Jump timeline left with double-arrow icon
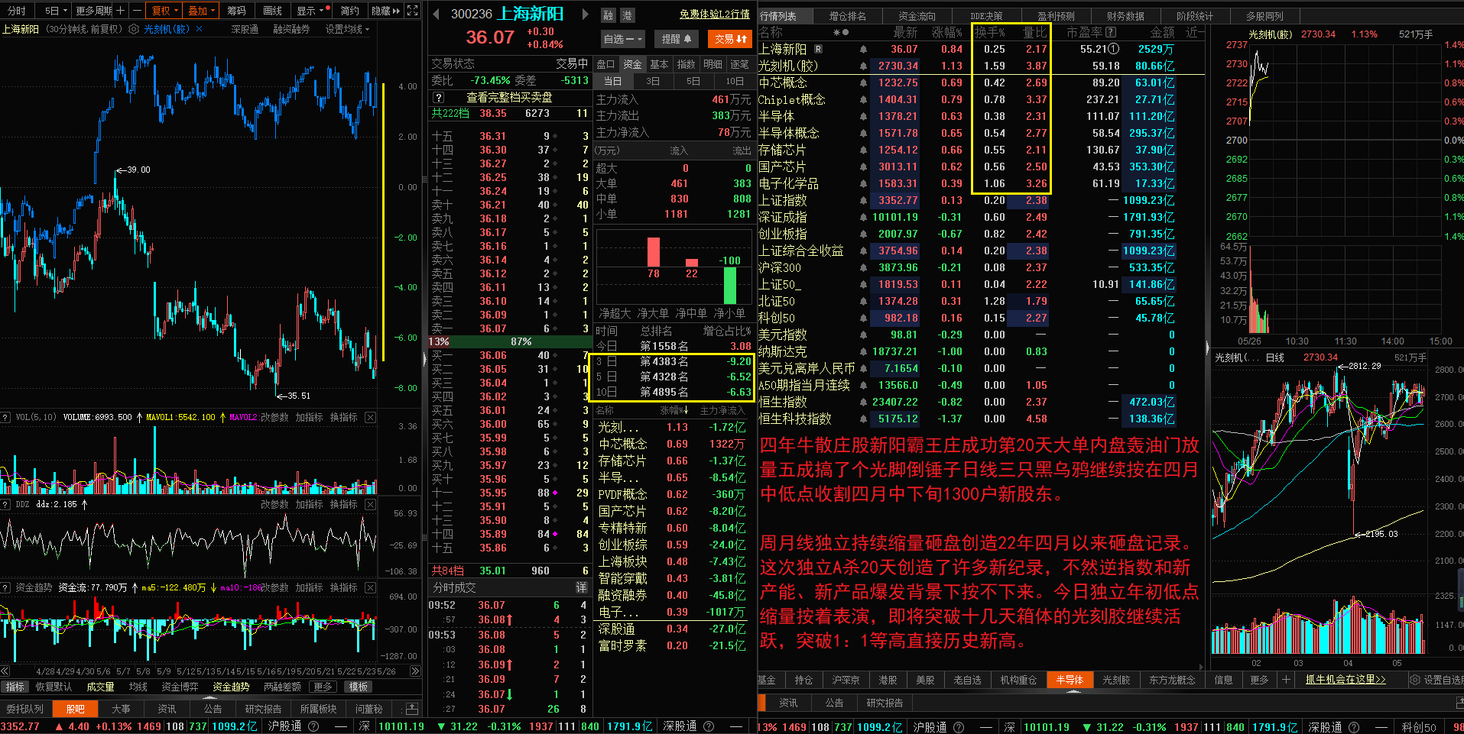The height and width of the screenshot is (734, 1464). (x=6, y=671)
